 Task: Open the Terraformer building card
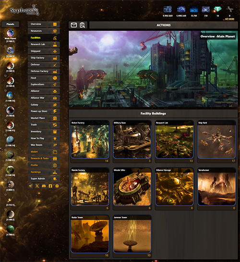216,189
